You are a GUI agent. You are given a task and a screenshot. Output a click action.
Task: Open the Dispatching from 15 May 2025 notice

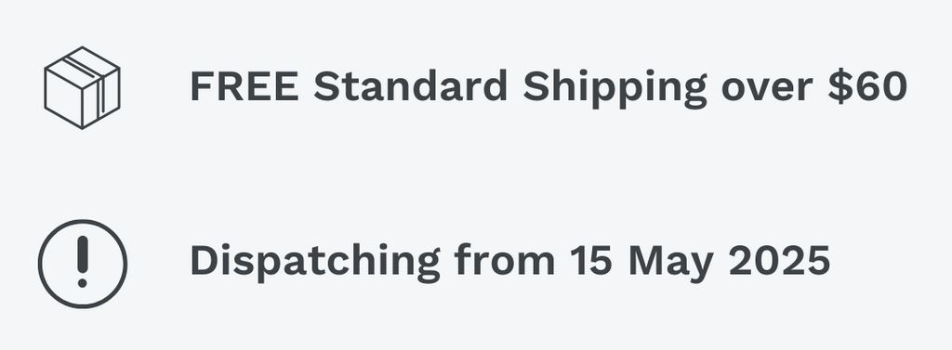[x=510, y=262]
